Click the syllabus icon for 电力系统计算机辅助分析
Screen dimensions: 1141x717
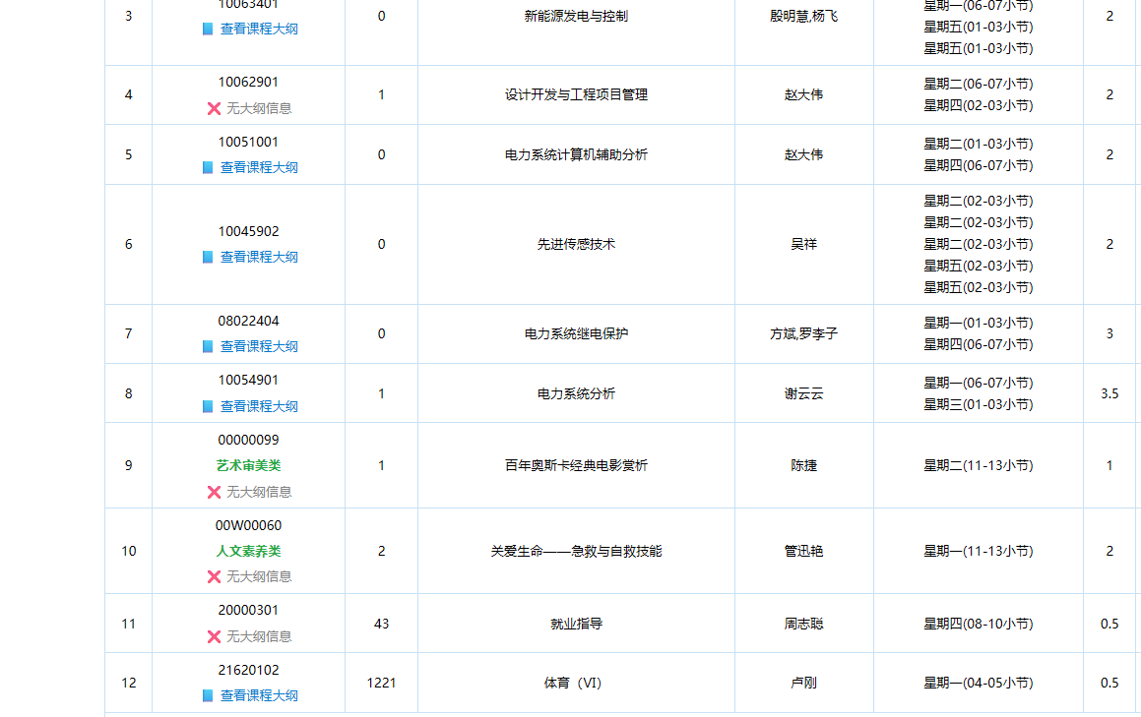coord(210,167)
